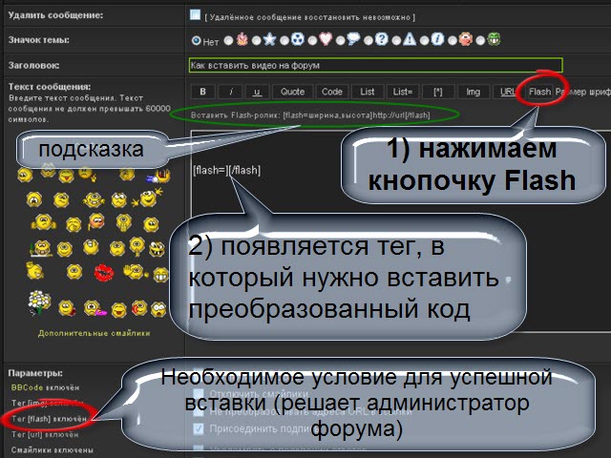Insert the waving hand smiley
Image resolution: width=611 pixels, height=458 pixels.
pyautogui.click(x=135, y=271)
